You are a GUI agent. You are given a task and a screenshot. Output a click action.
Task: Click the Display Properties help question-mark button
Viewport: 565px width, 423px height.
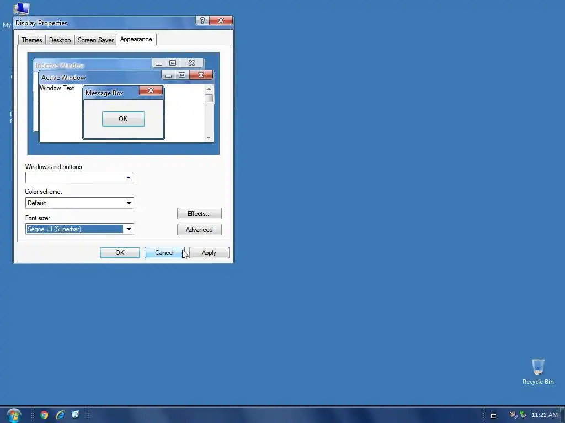[x=202, y=20]
